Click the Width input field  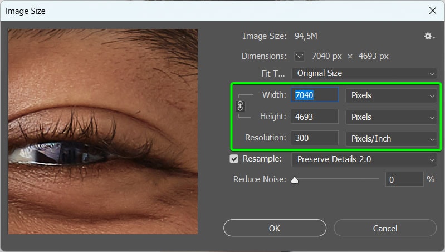coord(315,95)
